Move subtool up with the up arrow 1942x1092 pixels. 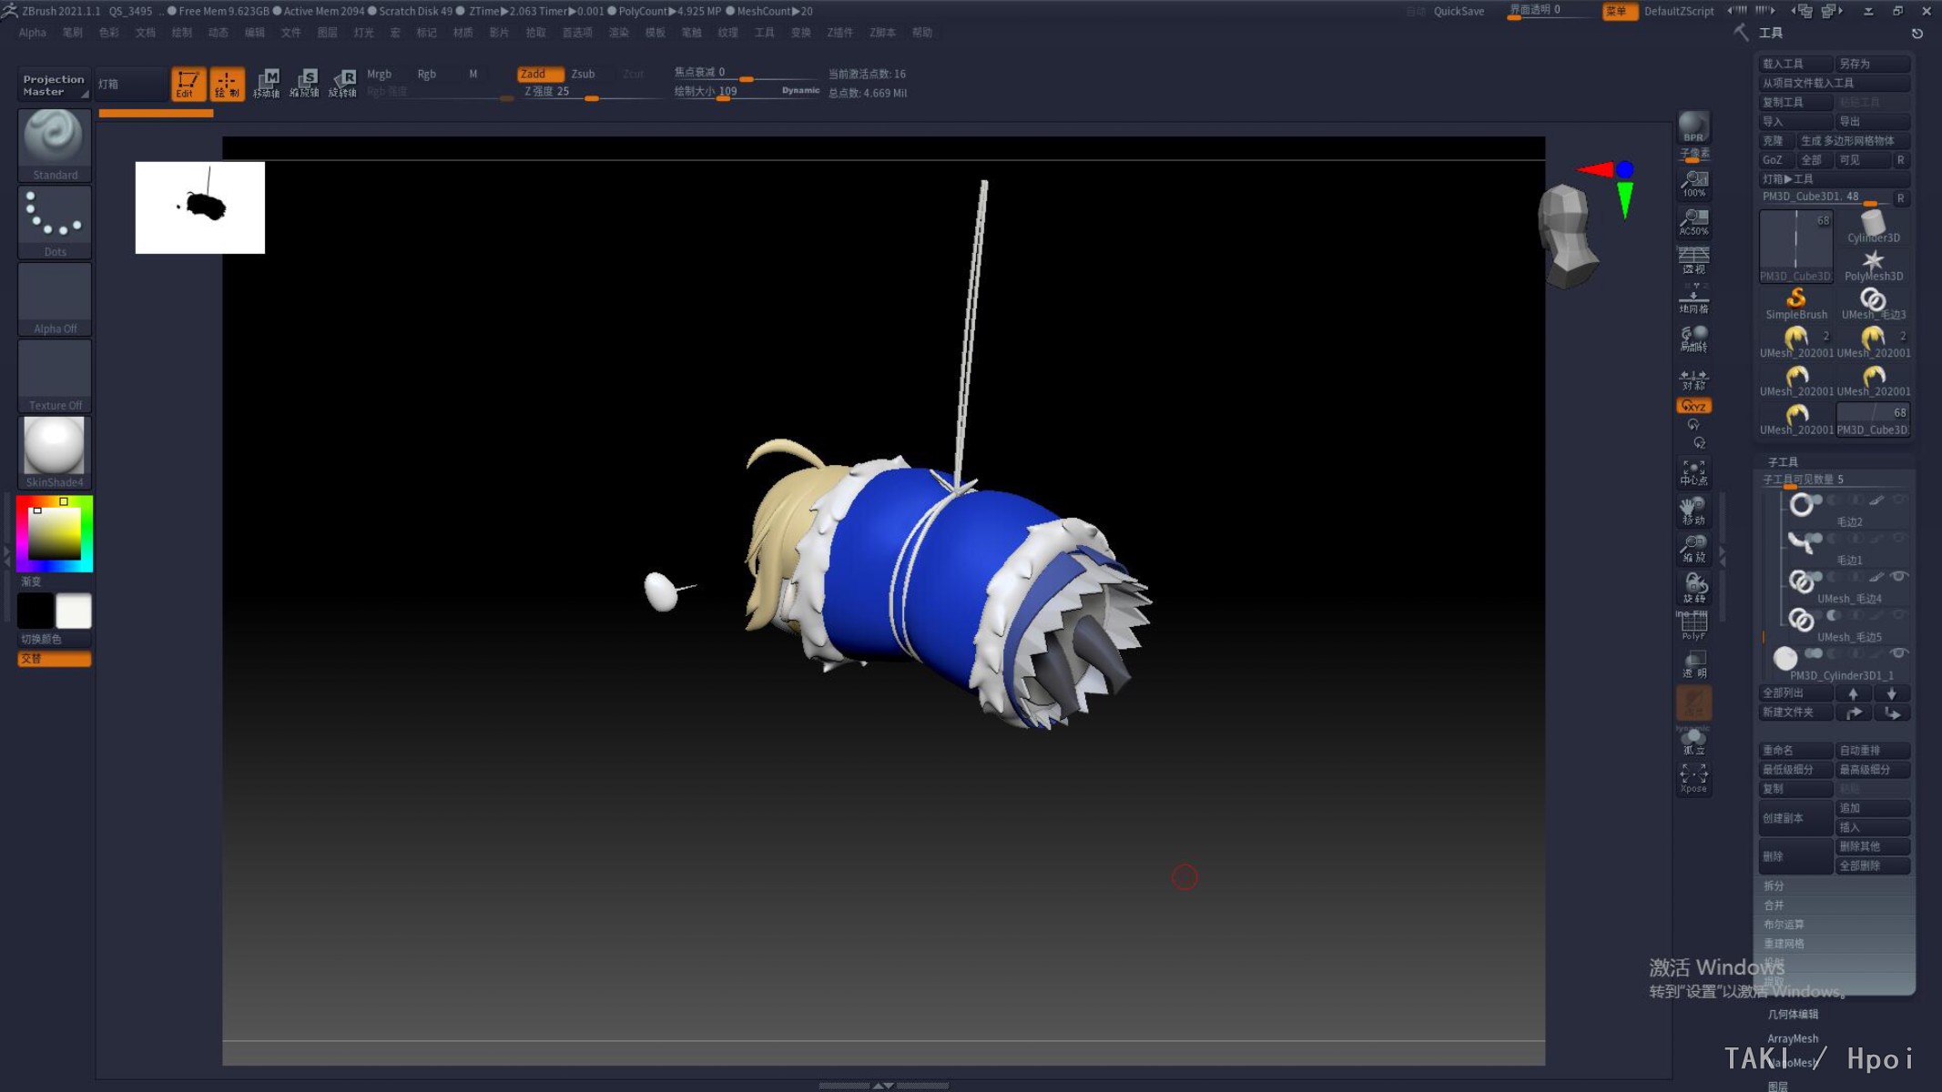[1853, 693]
